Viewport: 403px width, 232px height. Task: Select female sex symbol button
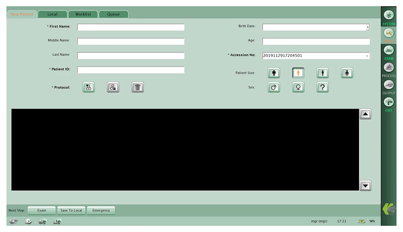[298, 87]
